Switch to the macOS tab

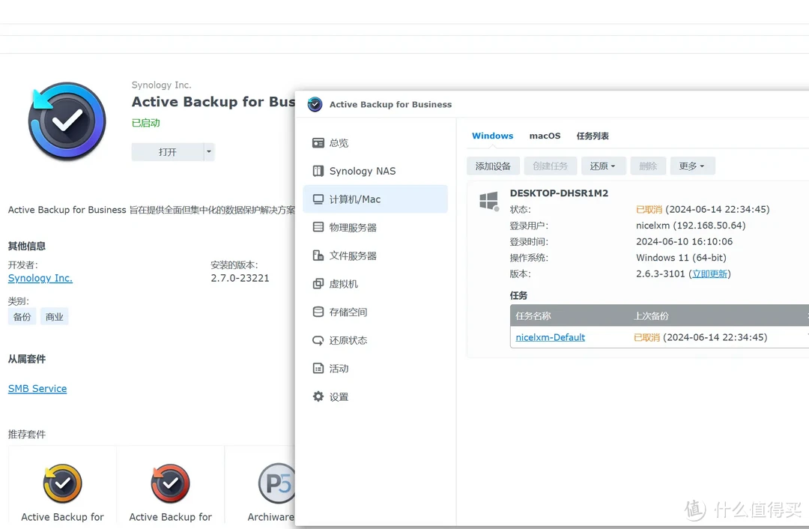[x=545, y=136]
